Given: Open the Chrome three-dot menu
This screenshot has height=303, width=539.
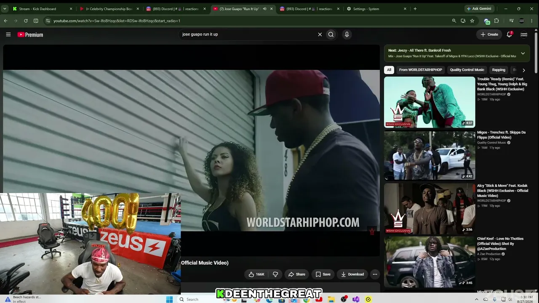Looking at the screenshot, I should (532, 21).
